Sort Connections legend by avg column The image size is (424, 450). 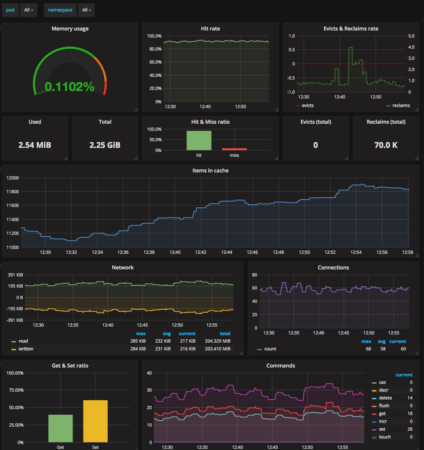[x=382, y=341]
